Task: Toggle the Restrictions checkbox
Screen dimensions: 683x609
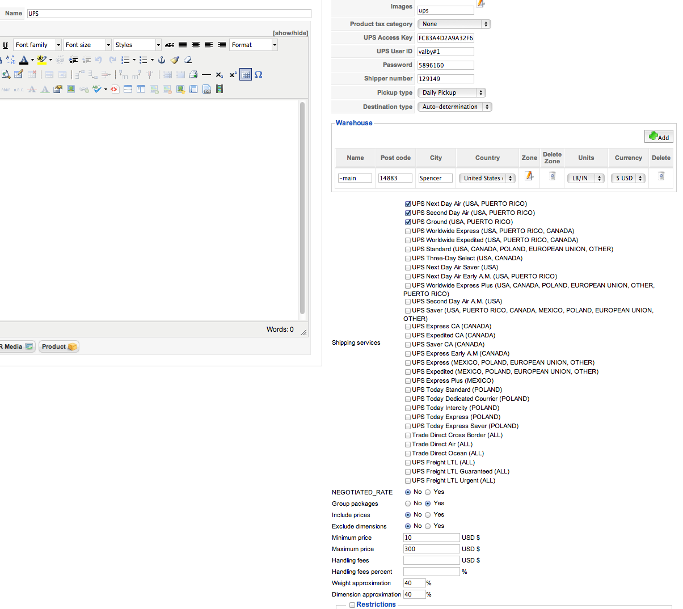Action: pos(352,605)
